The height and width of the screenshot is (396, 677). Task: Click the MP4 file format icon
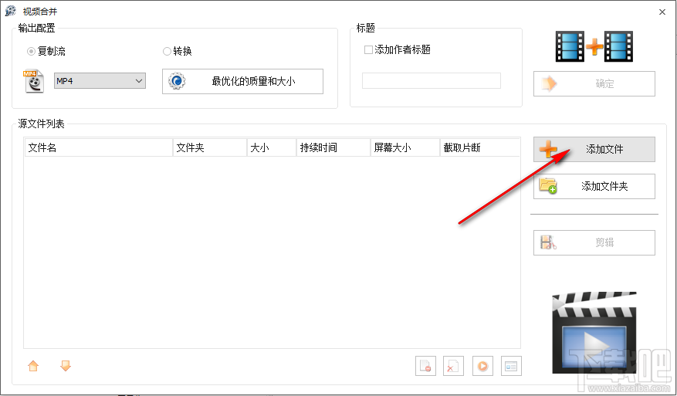pos(34,81)
